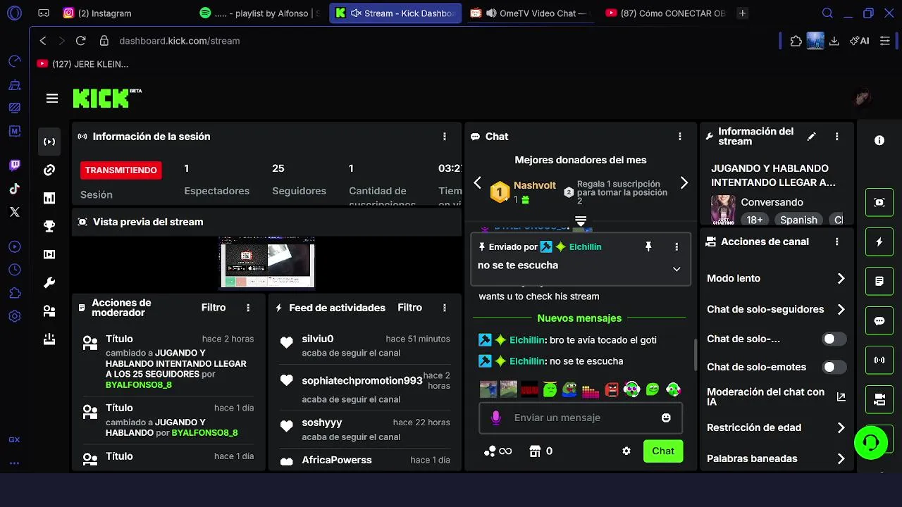The width and height of the screenshot is (902, 507).
Task: Expand Chat de solo-seguidores options
Action: (x=841, y=309)
